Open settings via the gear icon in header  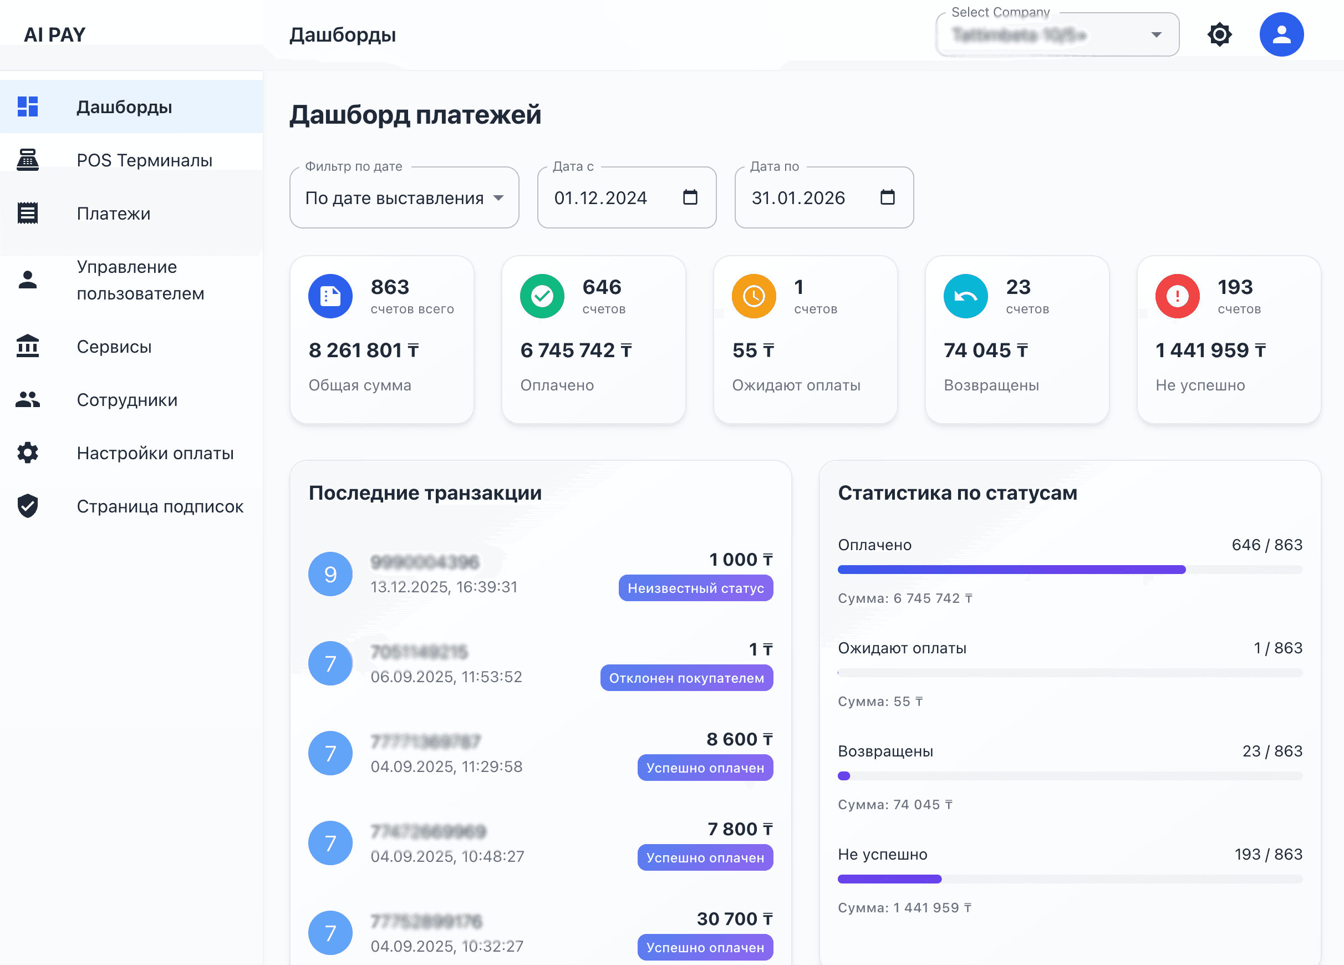[x=1219, y=34]
